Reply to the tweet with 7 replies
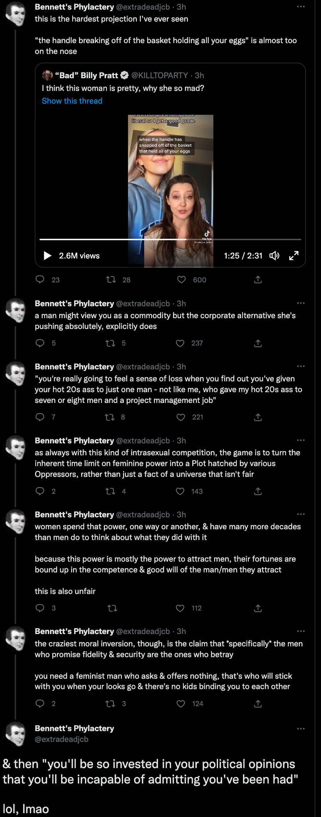 tap(40, 417)
